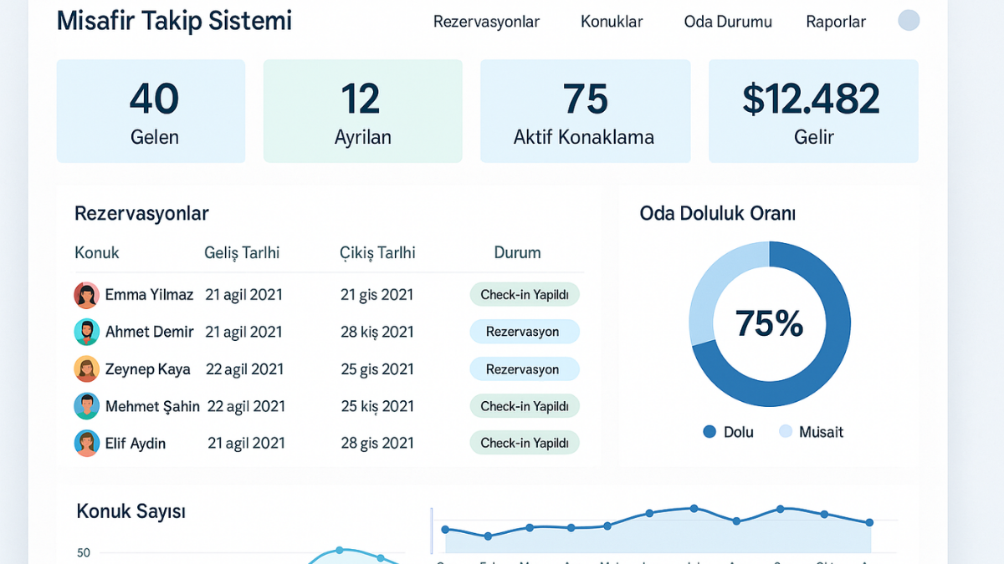Click Emma Yilmaz's Check-in Yapıldı badge
Image resolution: width=1004 pixels, height=564 pixels.
click(x=525, y=294)
